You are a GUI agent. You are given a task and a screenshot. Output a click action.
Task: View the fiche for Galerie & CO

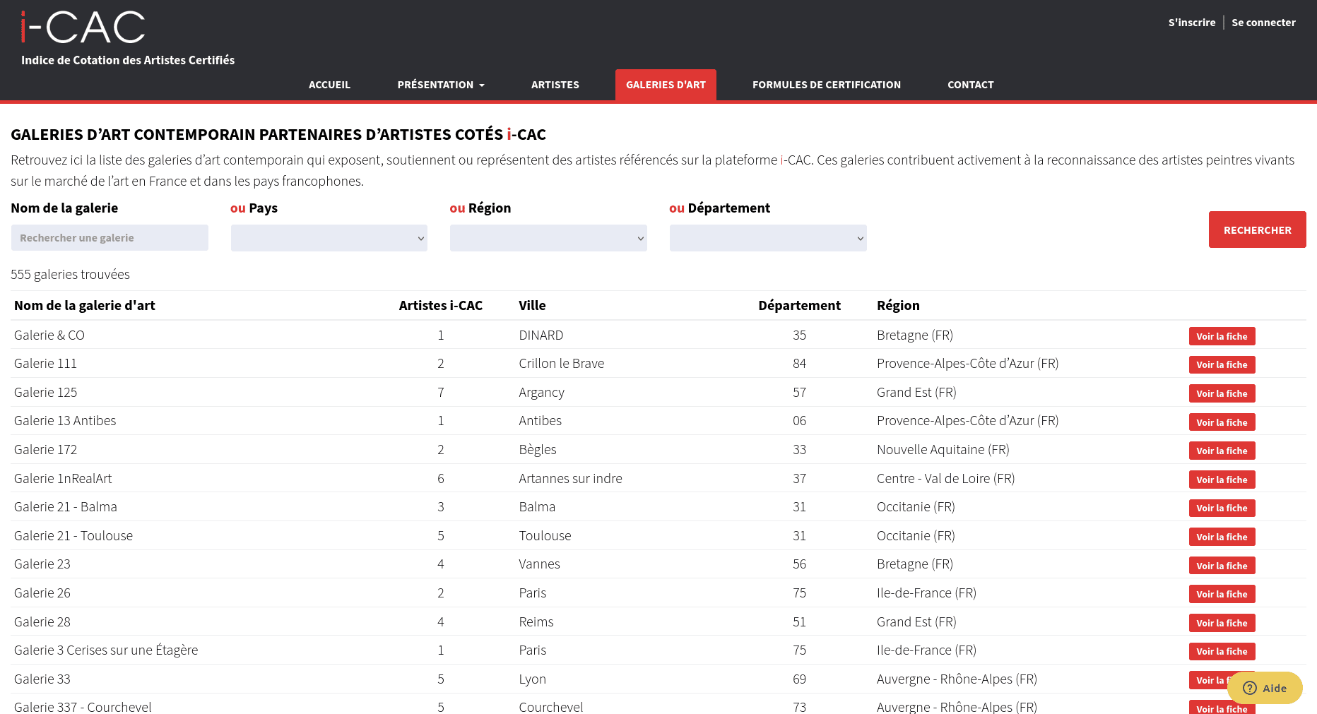(x=1222, y=336)
